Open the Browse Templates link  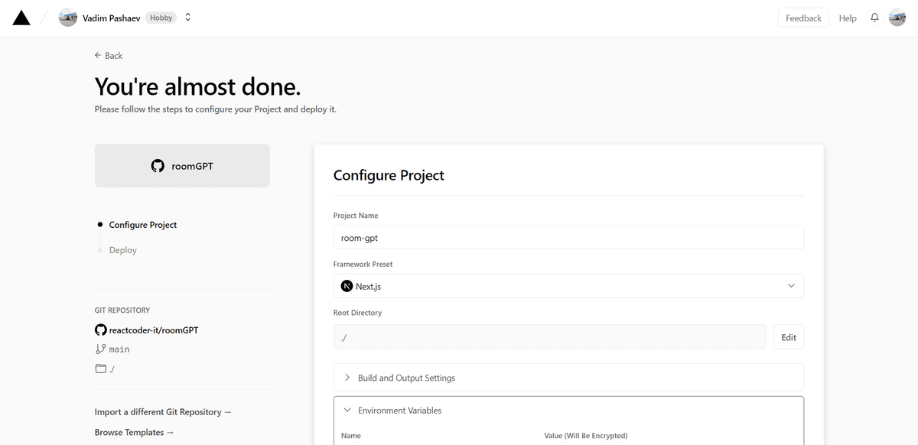tap(134, 433)
